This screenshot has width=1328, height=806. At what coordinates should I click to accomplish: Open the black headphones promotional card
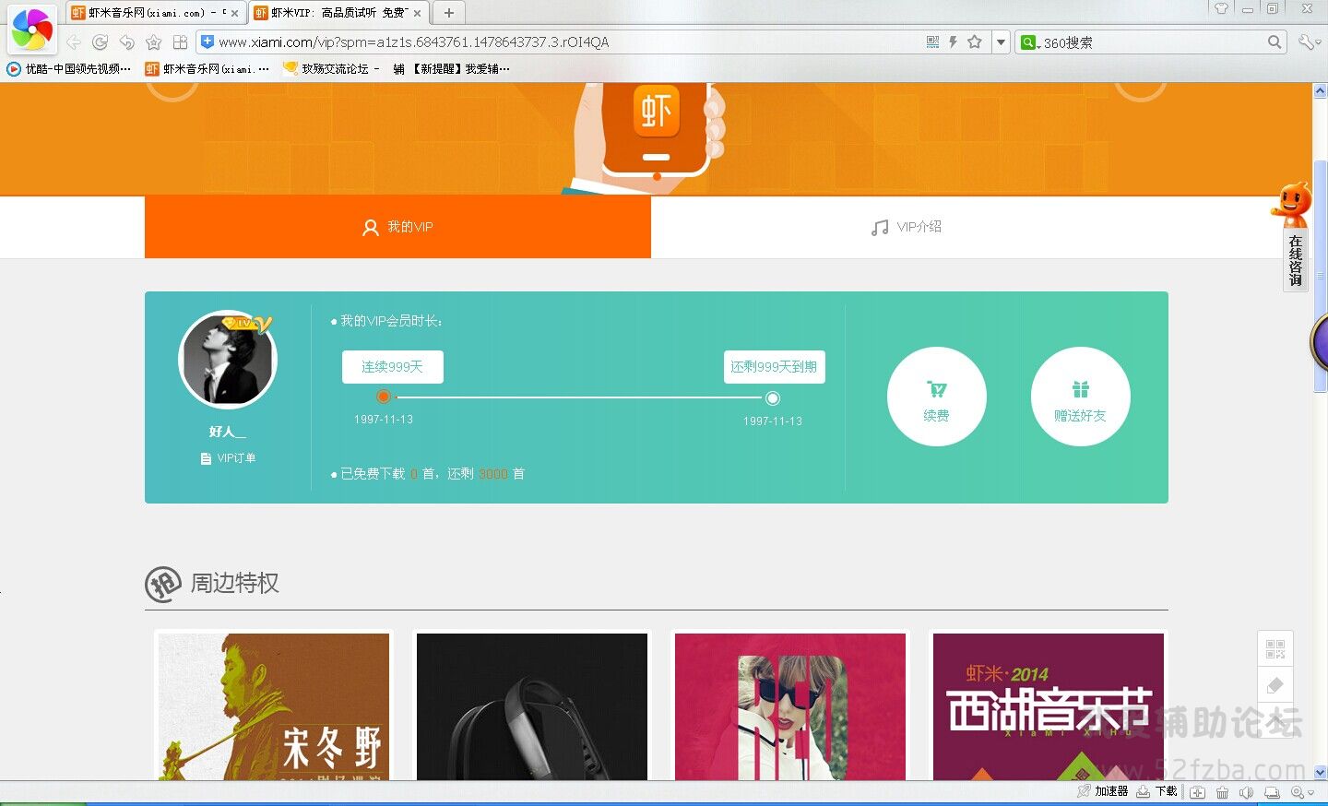coord(532,706)
